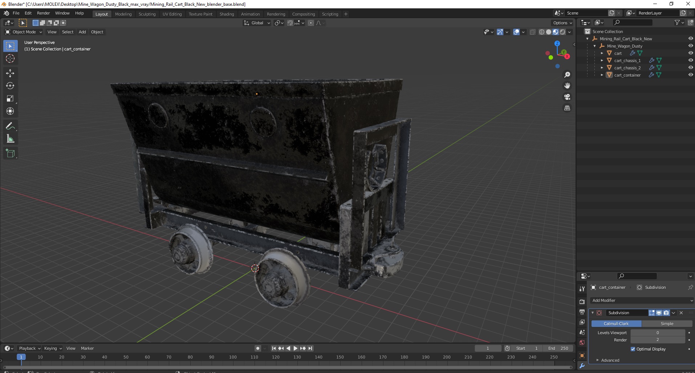This screenshot has height=373, width=695.
Task: Open the viewport Add menu
Action: pos(82,32)
